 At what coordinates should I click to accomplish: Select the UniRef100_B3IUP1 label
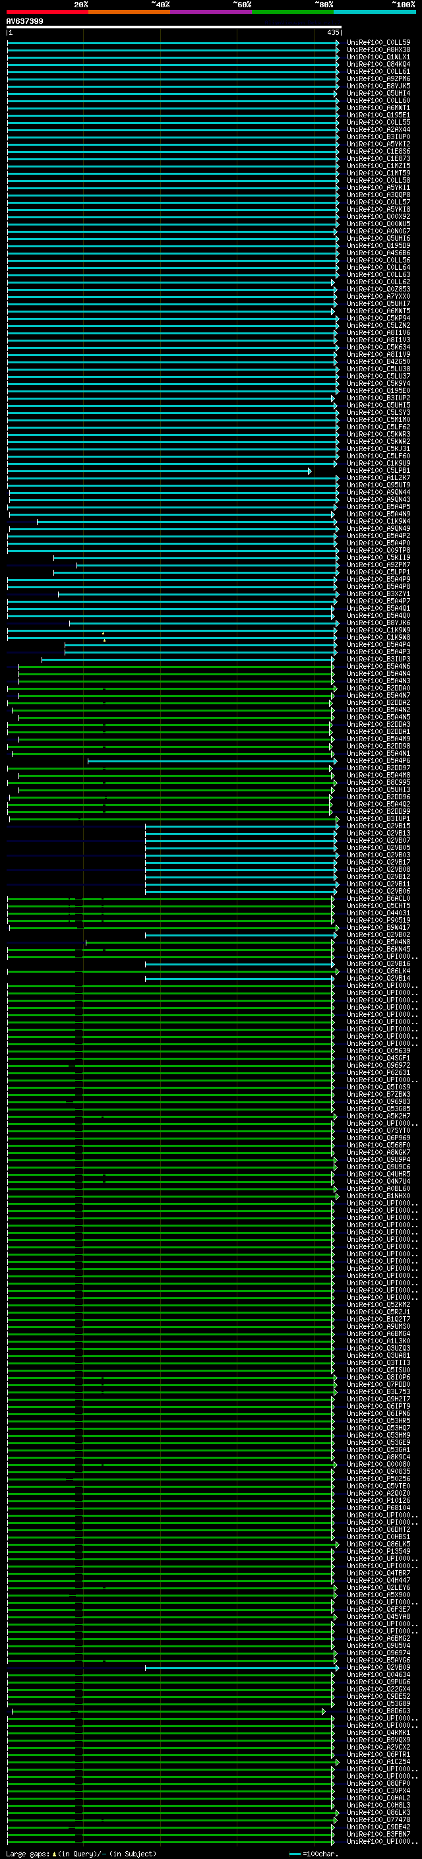378,818
